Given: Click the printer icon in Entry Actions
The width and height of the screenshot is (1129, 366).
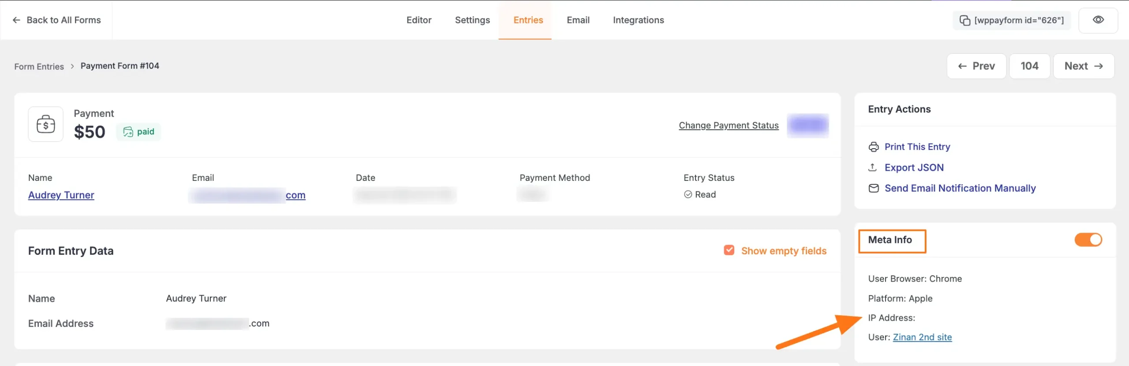Looking at the screenshot, I should pos(873,147).
